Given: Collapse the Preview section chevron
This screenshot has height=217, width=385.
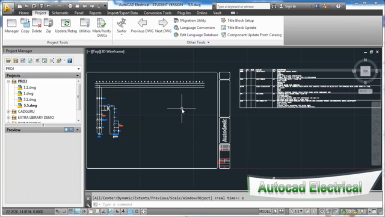Looking at the screenshot, I should tap(78, 130).
